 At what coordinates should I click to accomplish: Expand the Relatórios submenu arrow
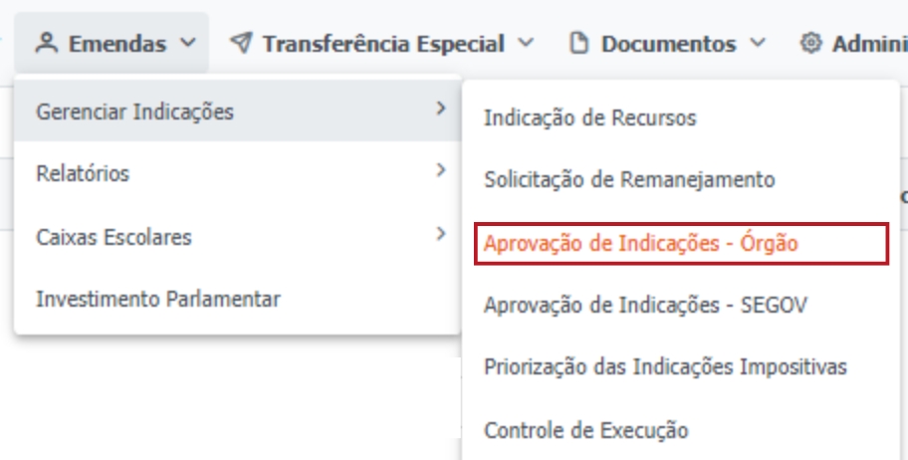tap(441, 170)
